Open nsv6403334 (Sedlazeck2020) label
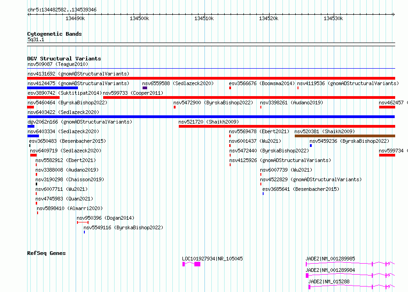Image resolution: width=408 pixels, height=292 pixels. point(63,131)
